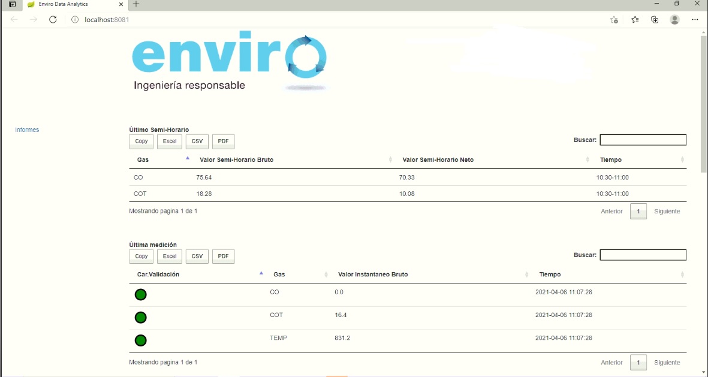Image resolution: width=708 pixels, height=377 pixels.
Task: Copy the Último Semi-Horario table
Action: (x=141, y=141)
